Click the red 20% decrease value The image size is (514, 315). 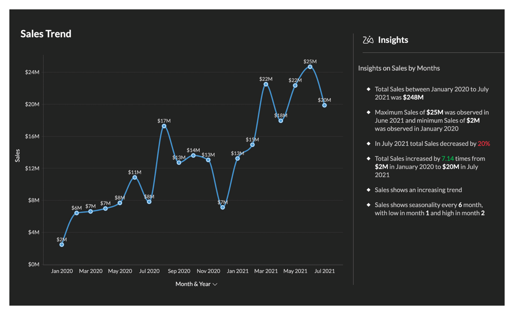(484, 144)
